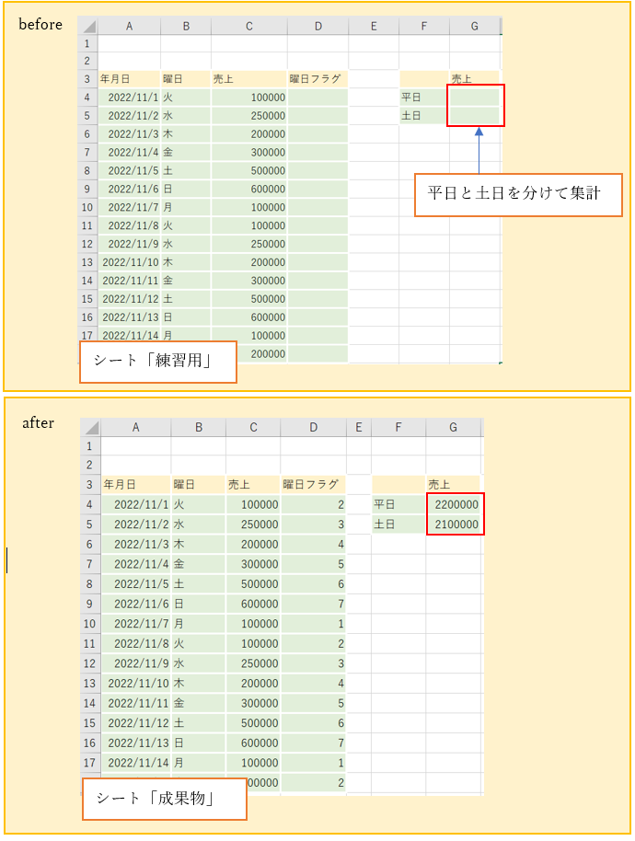
Task: Click the 曜日フラグ header cell in the after sheet
Action: [312, 484]
